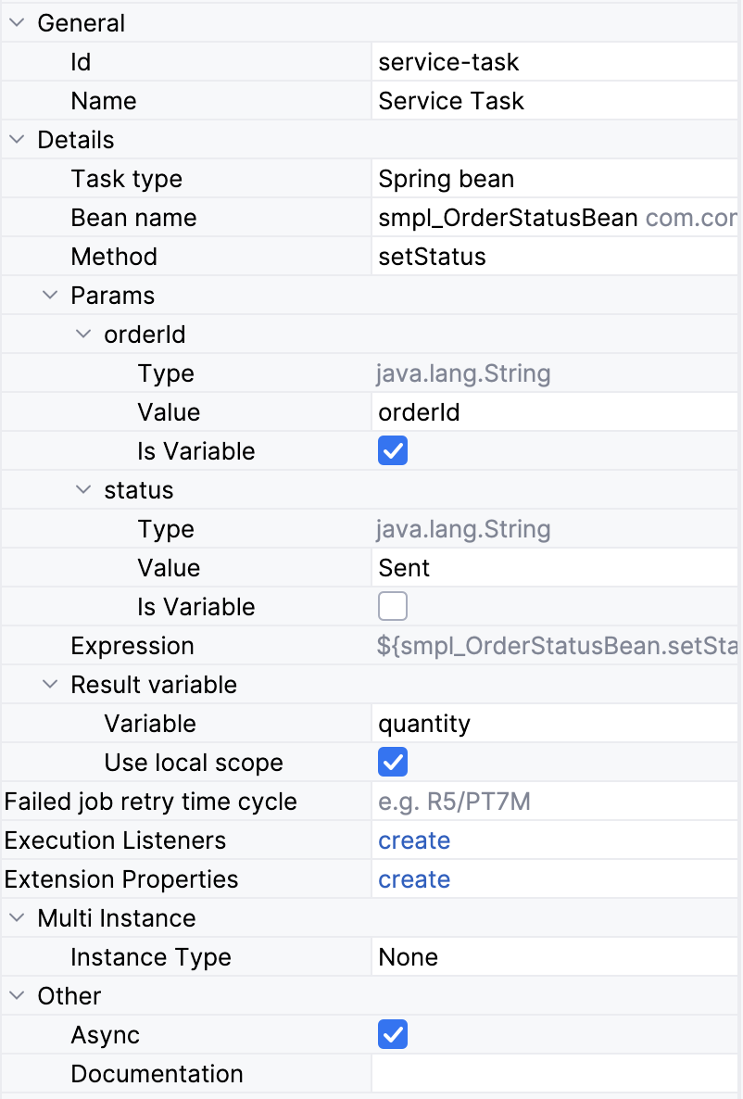Collapse the orderId parameter node
The image size is (743, 1099).
click(x=83, y=335)
